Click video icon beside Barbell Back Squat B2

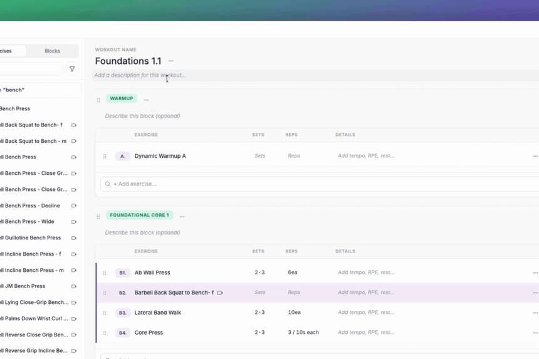(x=220, y=293)
